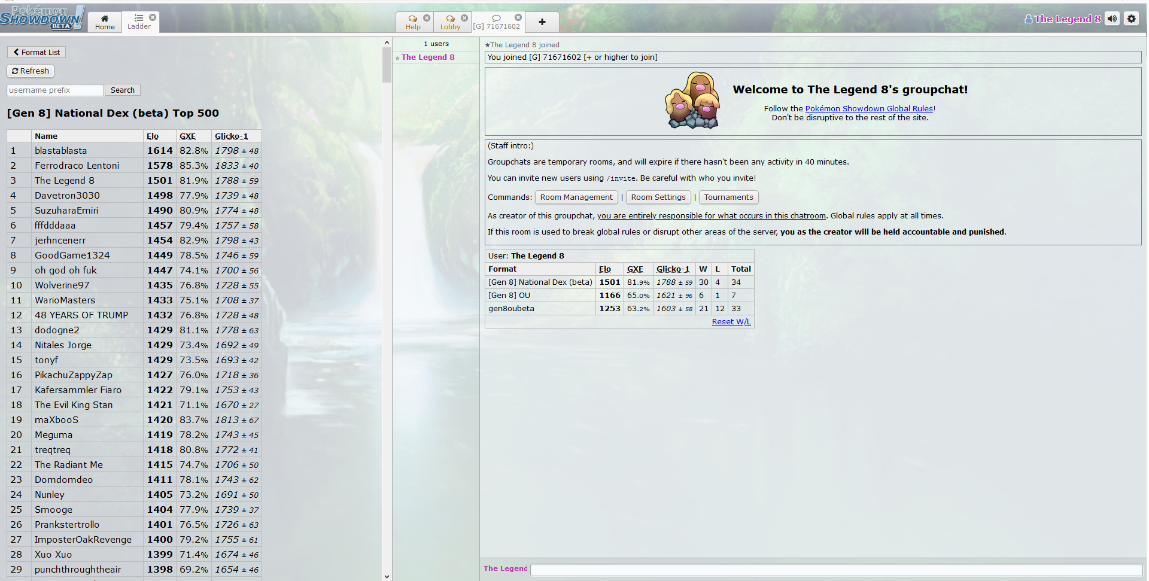Click the gen8oubeta stats row
Viewport: 1149px width, 581px height.
619,309
